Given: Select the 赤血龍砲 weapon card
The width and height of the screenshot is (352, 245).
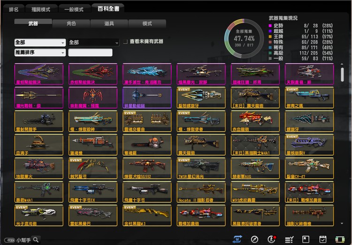Looking at the screenshot, I should (255, 121).
